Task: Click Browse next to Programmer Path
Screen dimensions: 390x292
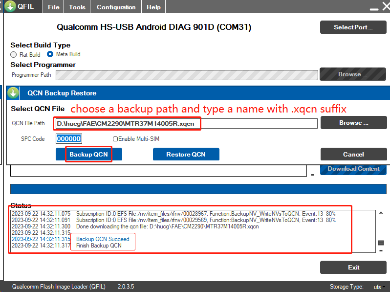Action: (x=353, y=74)
